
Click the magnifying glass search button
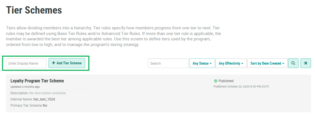tap(293, 63)
